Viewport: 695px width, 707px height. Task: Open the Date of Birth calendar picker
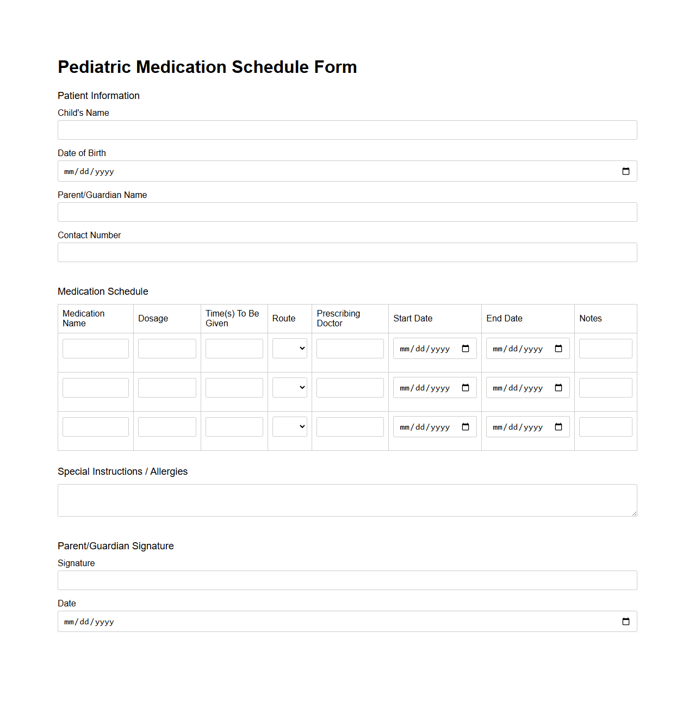625,171
